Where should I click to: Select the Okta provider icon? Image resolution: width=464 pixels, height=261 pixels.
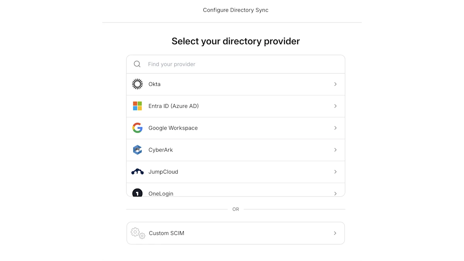137,84
